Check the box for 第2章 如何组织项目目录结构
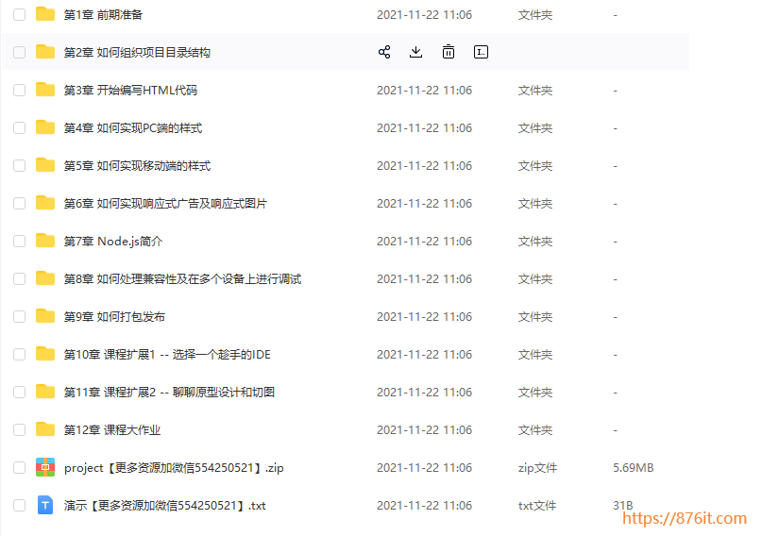 tap(20, 53)
